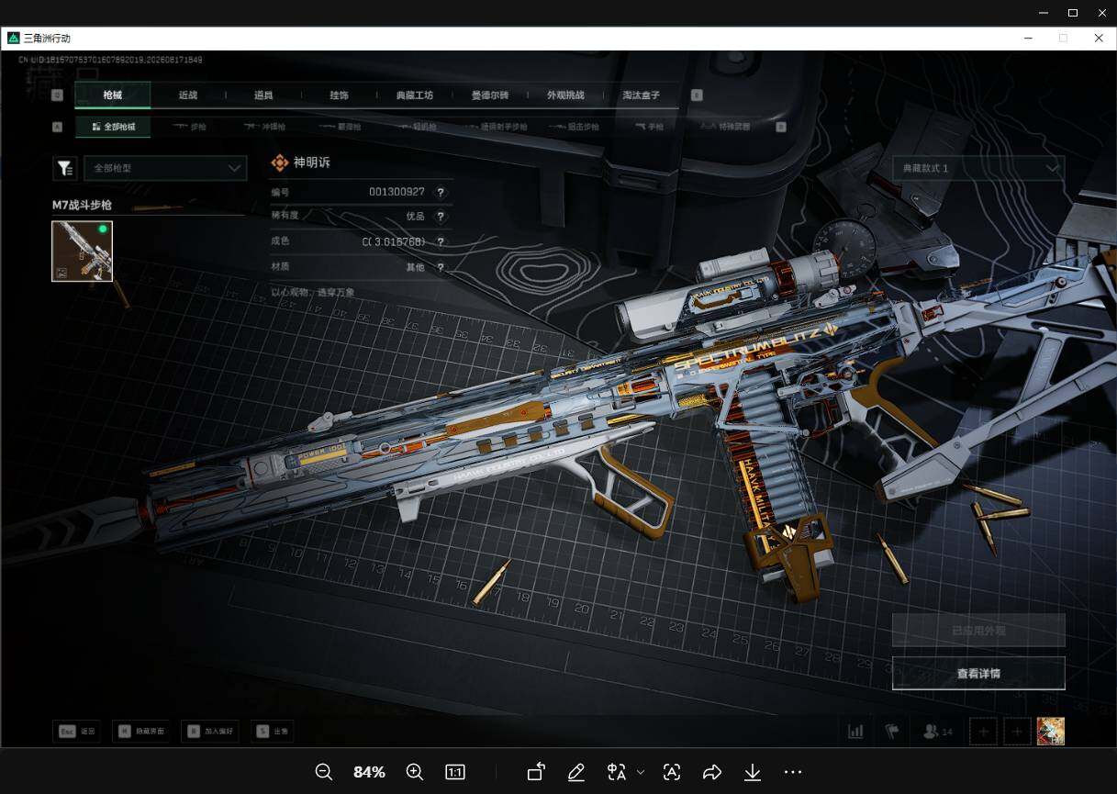Click the text recognition scan icon
Image resolution: width=1117 pixels, height=794 pixels.
click(672, 772)
